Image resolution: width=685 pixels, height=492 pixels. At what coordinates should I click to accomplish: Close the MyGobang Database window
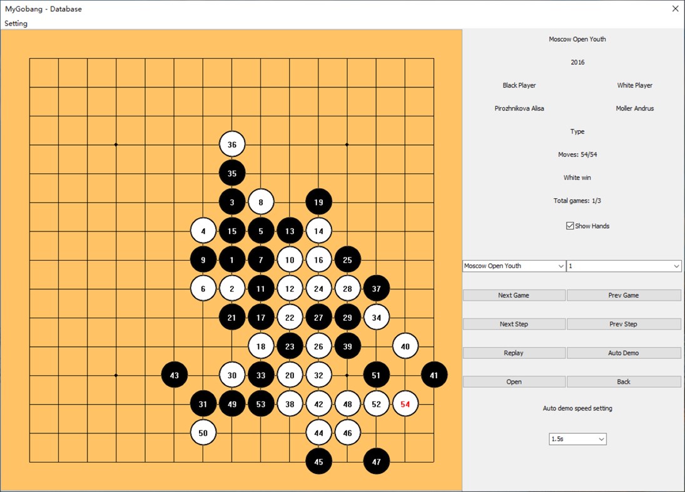[674, 9]
